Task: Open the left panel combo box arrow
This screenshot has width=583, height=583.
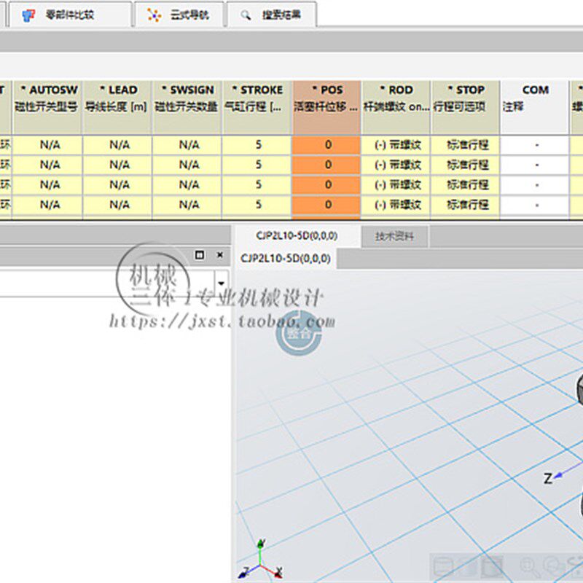Action: click(x=222, y=283)
